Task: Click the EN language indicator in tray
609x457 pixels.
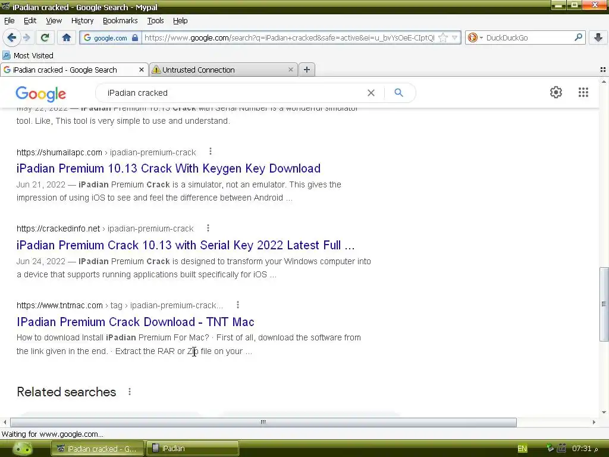Action: (x=522, y=449)
